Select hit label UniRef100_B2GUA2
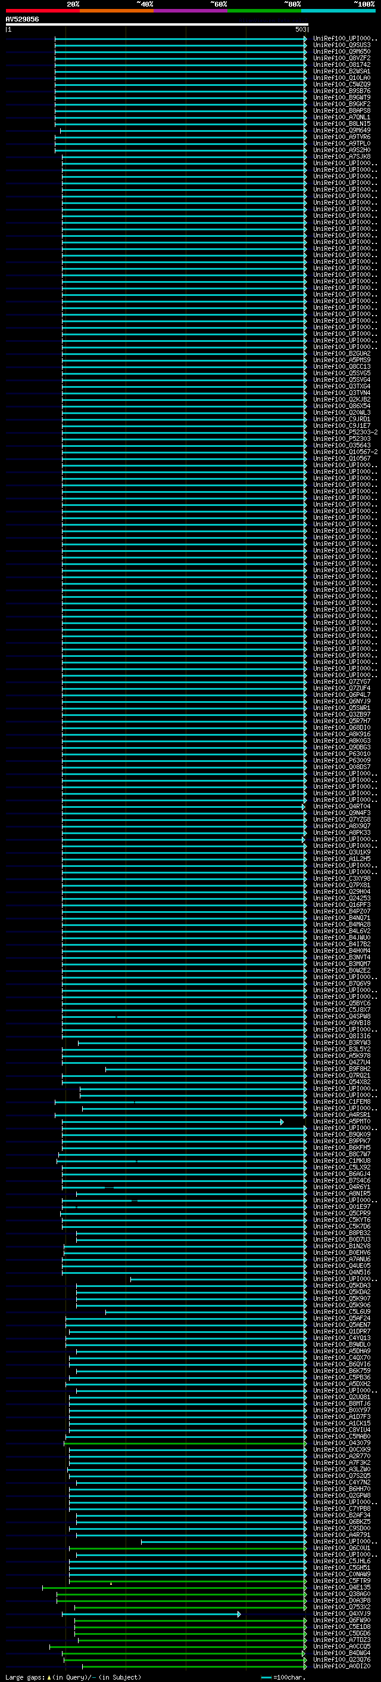Screen dimensions: 381x1682 point(341,353)
